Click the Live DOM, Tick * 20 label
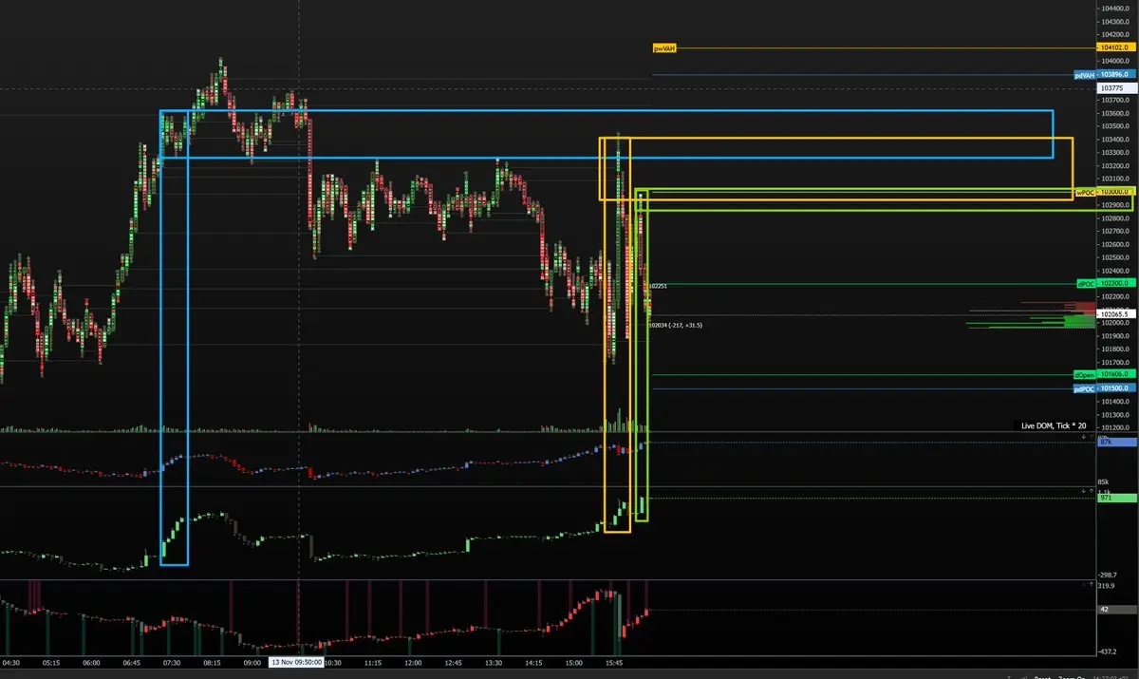The height and width of the screenshot is (679, 1139). pos(1054,425)
